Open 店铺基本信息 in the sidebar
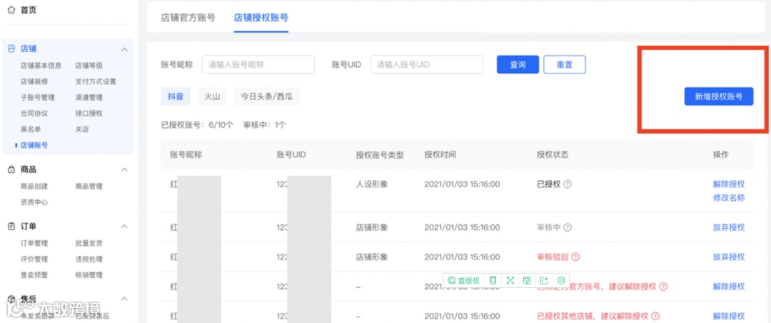The height and width of the screenshot is (323, 771). [x=41, y=66]
